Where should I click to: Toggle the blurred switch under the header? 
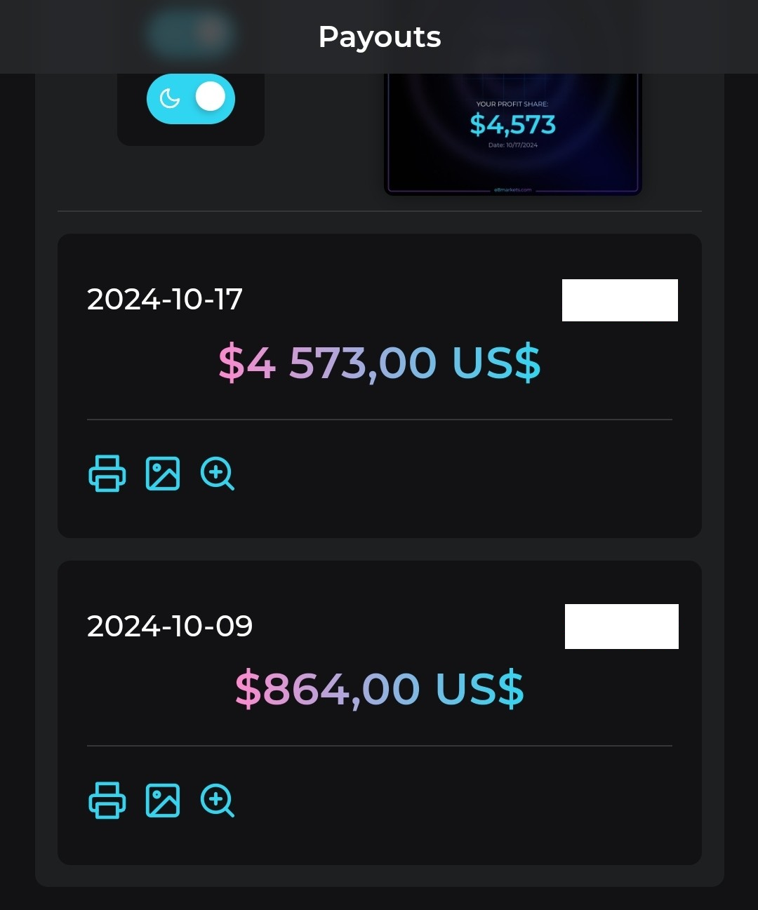[190, 33]
